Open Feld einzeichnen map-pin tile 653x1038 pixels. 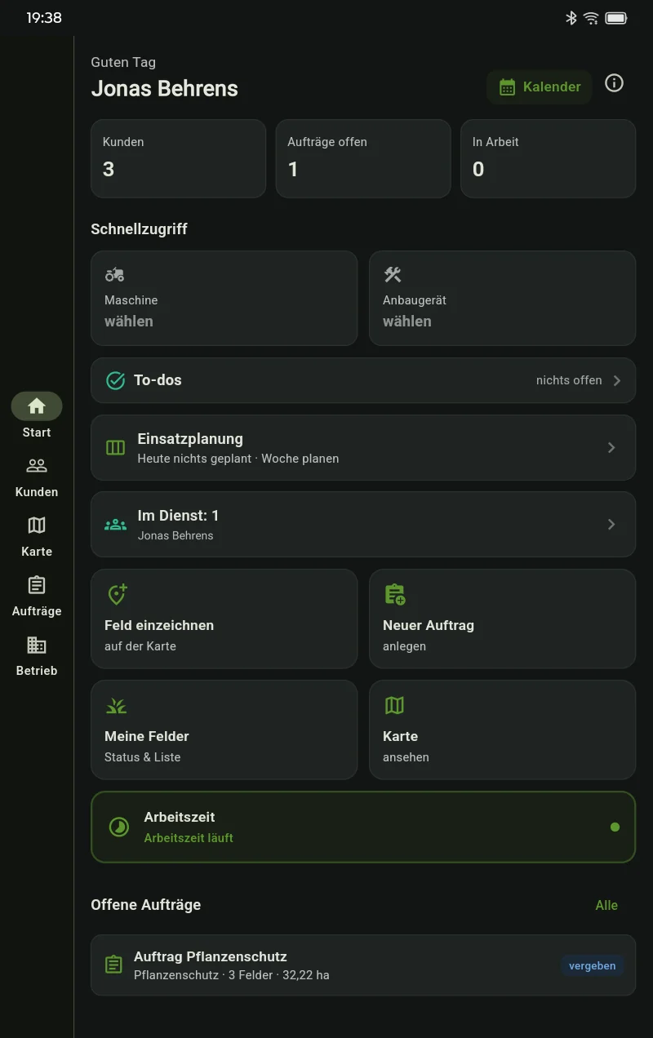coord(224,619)
